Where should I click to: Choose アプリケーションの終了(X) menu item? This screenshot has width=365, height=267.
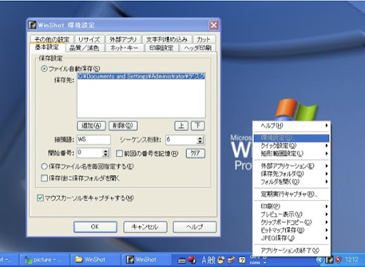(292, 251)
